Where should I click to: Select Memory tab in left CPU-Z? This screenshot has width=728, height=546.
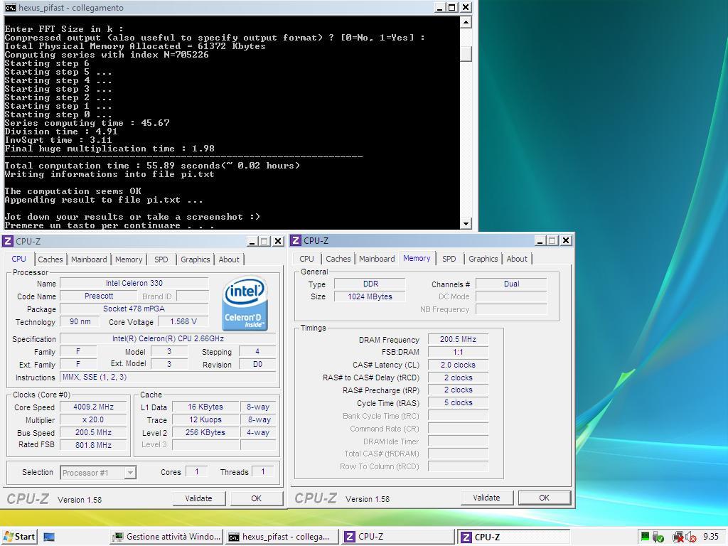click(x=129, y=259)
